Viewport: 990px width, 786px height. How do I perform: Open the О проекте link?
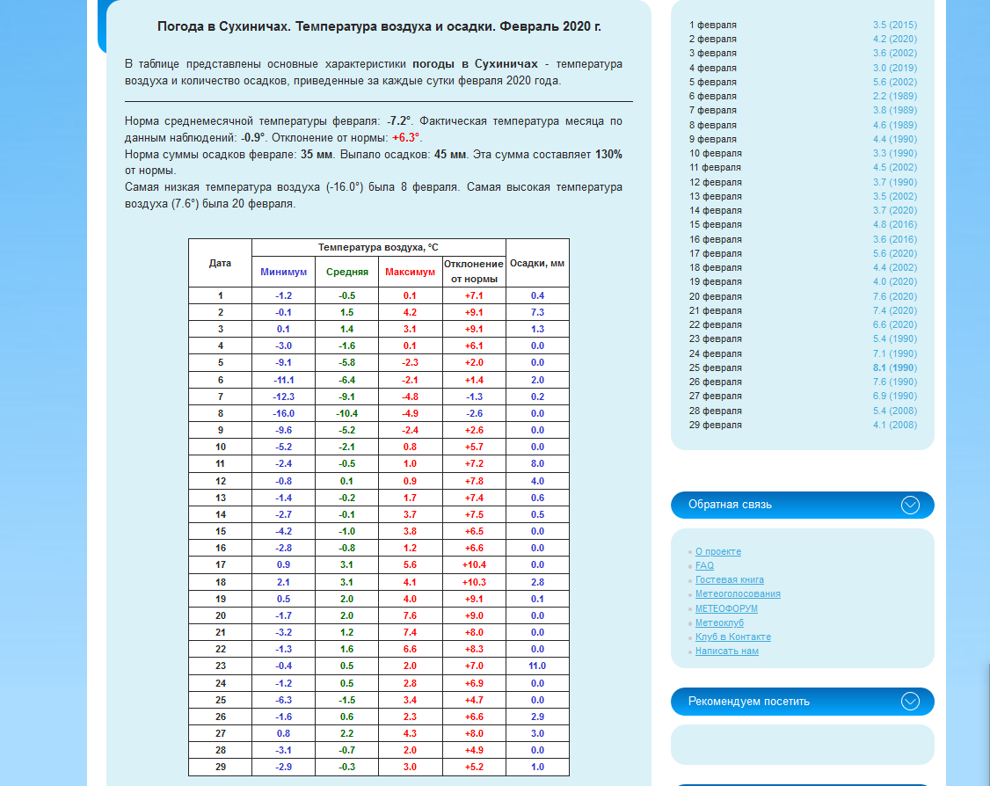click(x=717, y=552)
